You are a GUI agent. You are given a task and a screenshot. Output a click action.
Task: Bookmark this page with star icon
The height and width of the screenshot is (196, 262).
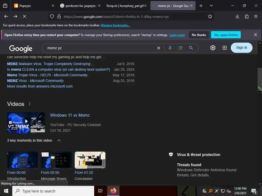point(210,16)
